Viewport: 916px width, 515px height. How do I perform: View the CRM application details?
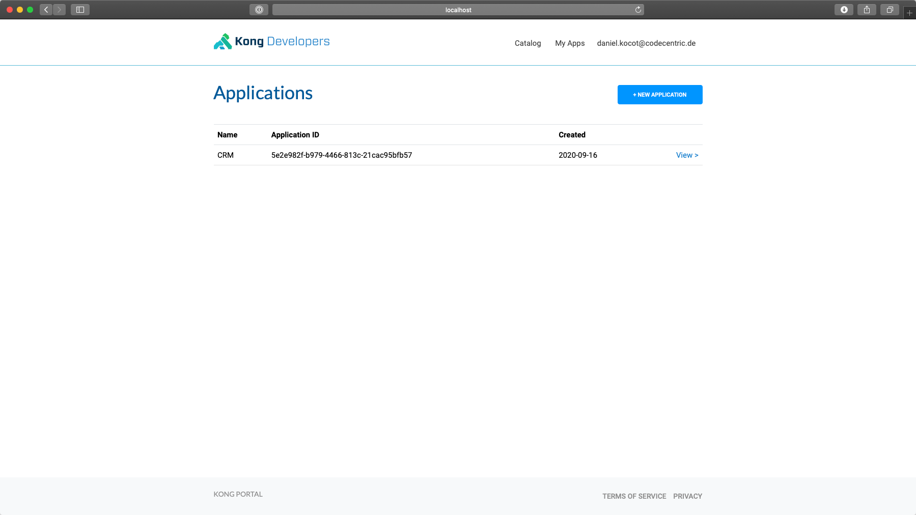(687, 155)
